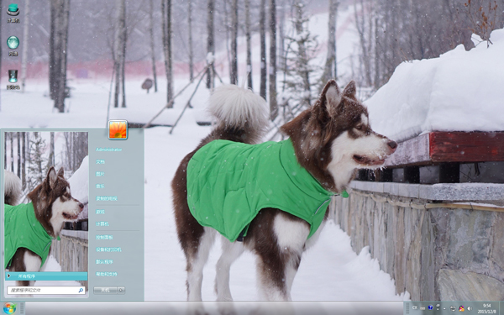Image resolution: width=504 pixels, height=315 pixels.
Task: Open Control Panel (控制面板) entry
Action: (104, 237)
